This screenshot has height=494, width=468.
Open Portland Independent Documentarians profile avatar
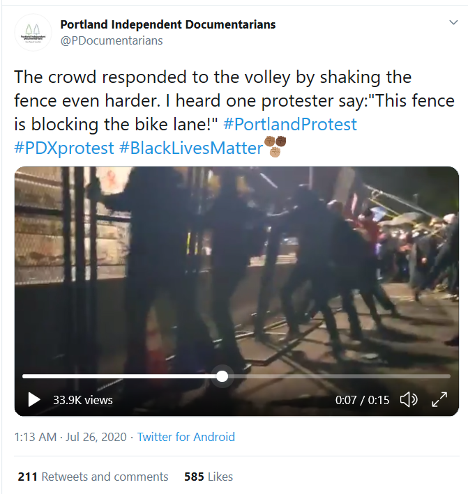tap(33, 32)
